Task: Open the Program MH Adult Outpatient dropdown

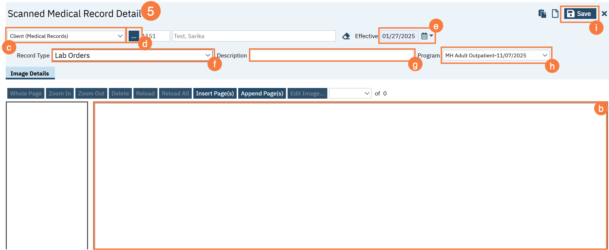Action: [496, 55]
